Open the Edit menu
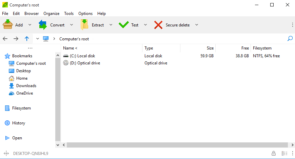Viewport: 295px width, 159px height. (16, 14)
